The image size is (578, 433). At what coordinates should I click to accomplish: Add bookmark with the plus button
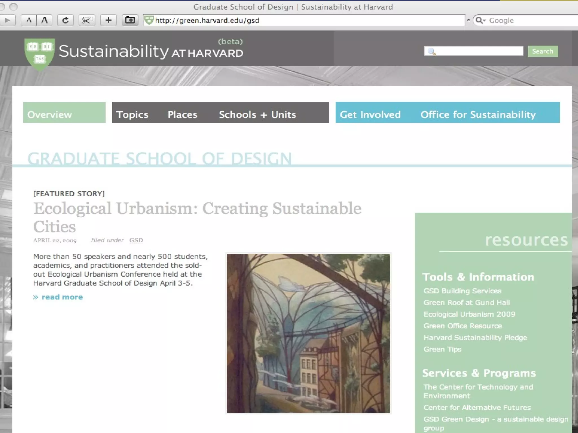tap(108, 20)
